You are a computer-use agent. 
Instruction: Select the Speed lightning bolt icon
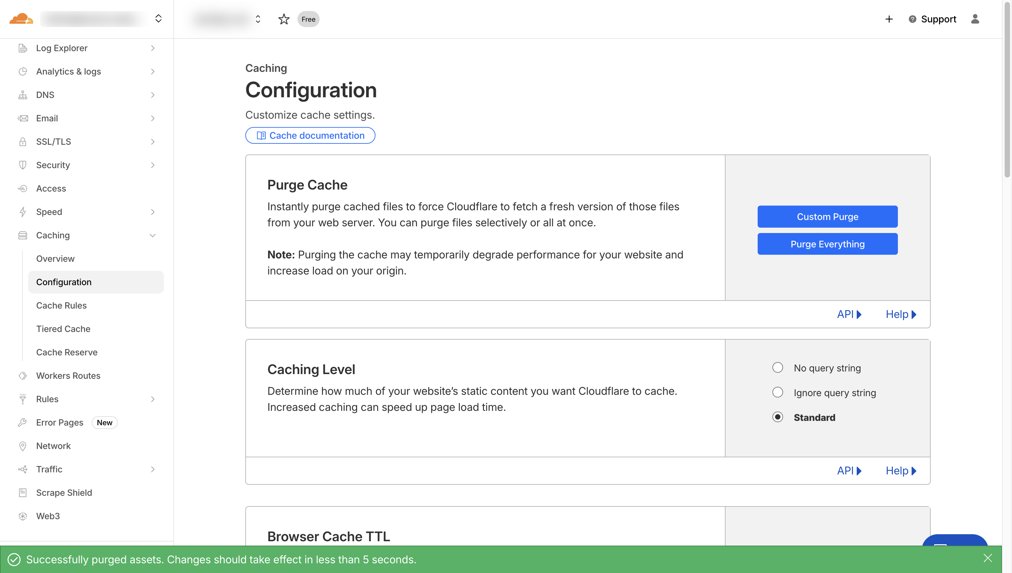pos(22,212)
